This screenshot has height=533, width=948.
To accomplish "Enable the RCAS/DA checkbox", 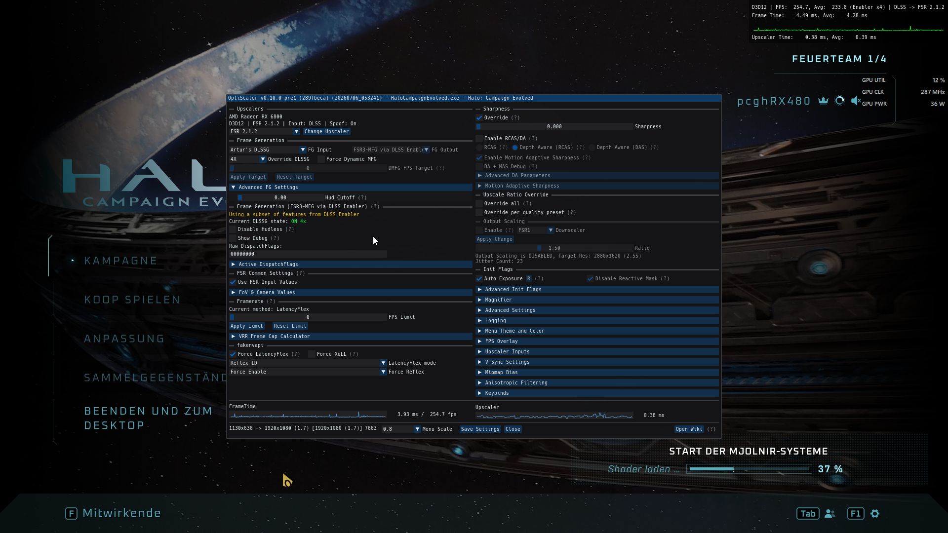I will click(479, 139).
